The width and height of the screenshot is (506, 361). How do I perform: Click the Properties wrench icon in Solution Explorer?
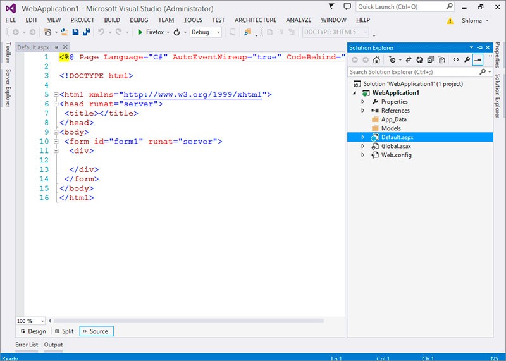click(467, 59)
